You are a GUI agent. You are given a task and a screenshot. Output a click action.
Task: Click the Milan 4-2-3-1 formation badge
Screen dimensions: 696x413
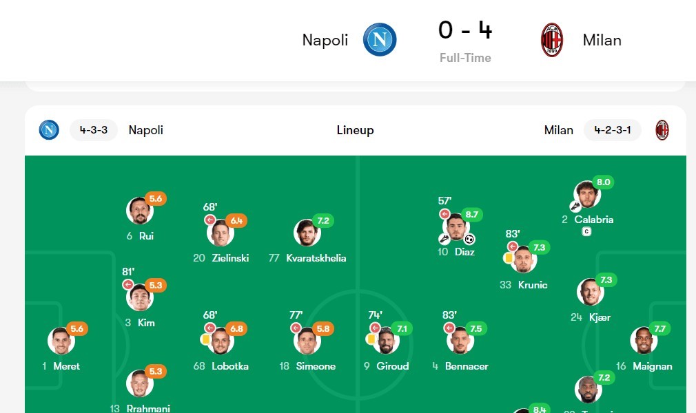[x=612, y=130]
